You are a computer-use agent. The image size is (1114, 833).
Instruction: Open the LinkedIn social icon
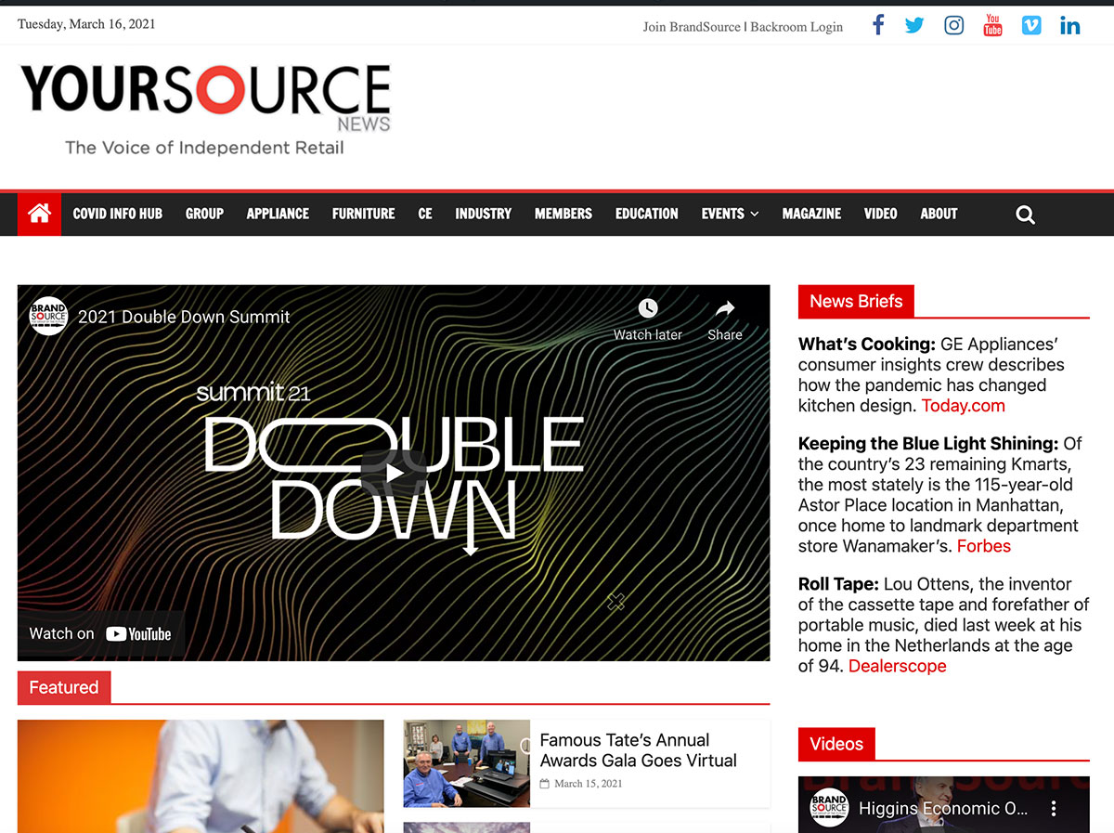1070,25
